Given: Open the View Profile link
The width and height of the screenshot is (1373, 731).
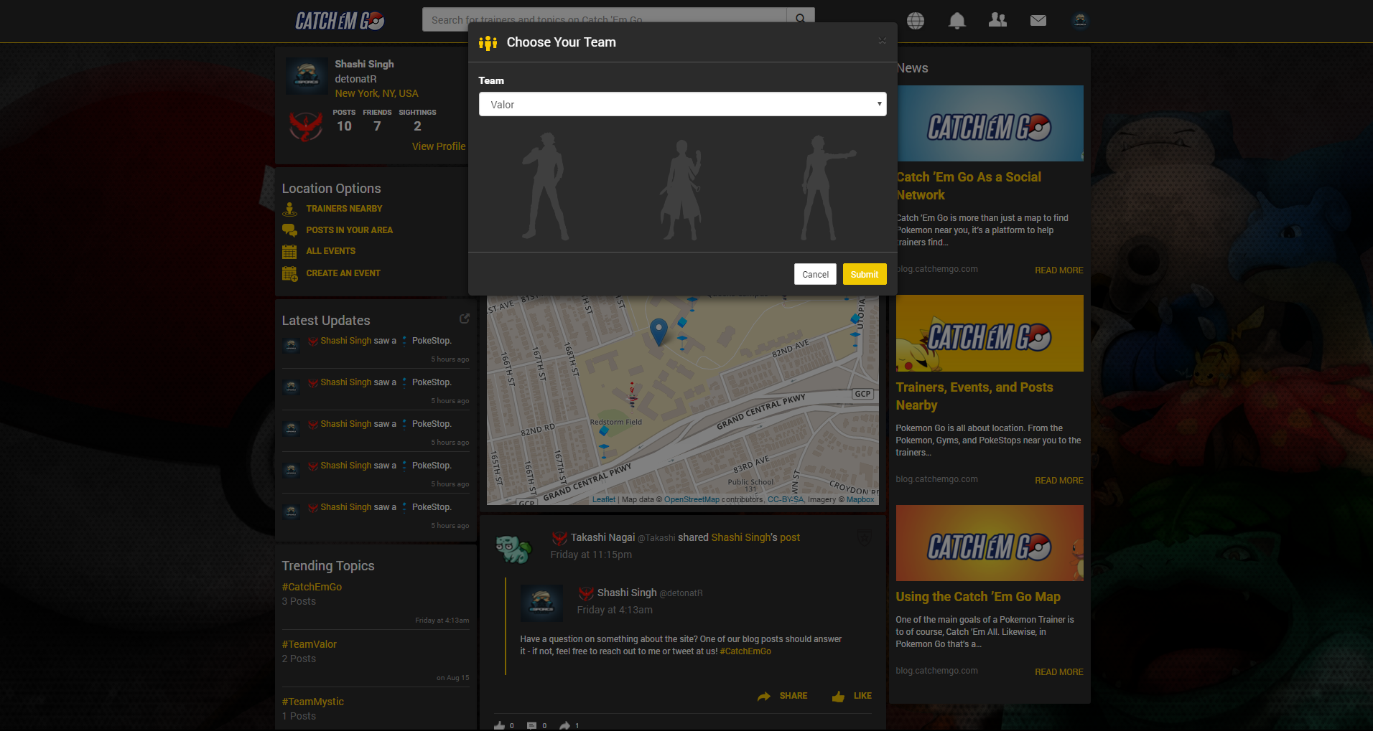Looking at the screenshot, I should (439, 146).
